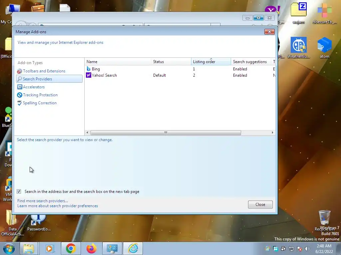Viewport: 341px width, 255px height.
Task: Click the horizontal scrollbar left arrow
Action: click(x=88, y=132)
